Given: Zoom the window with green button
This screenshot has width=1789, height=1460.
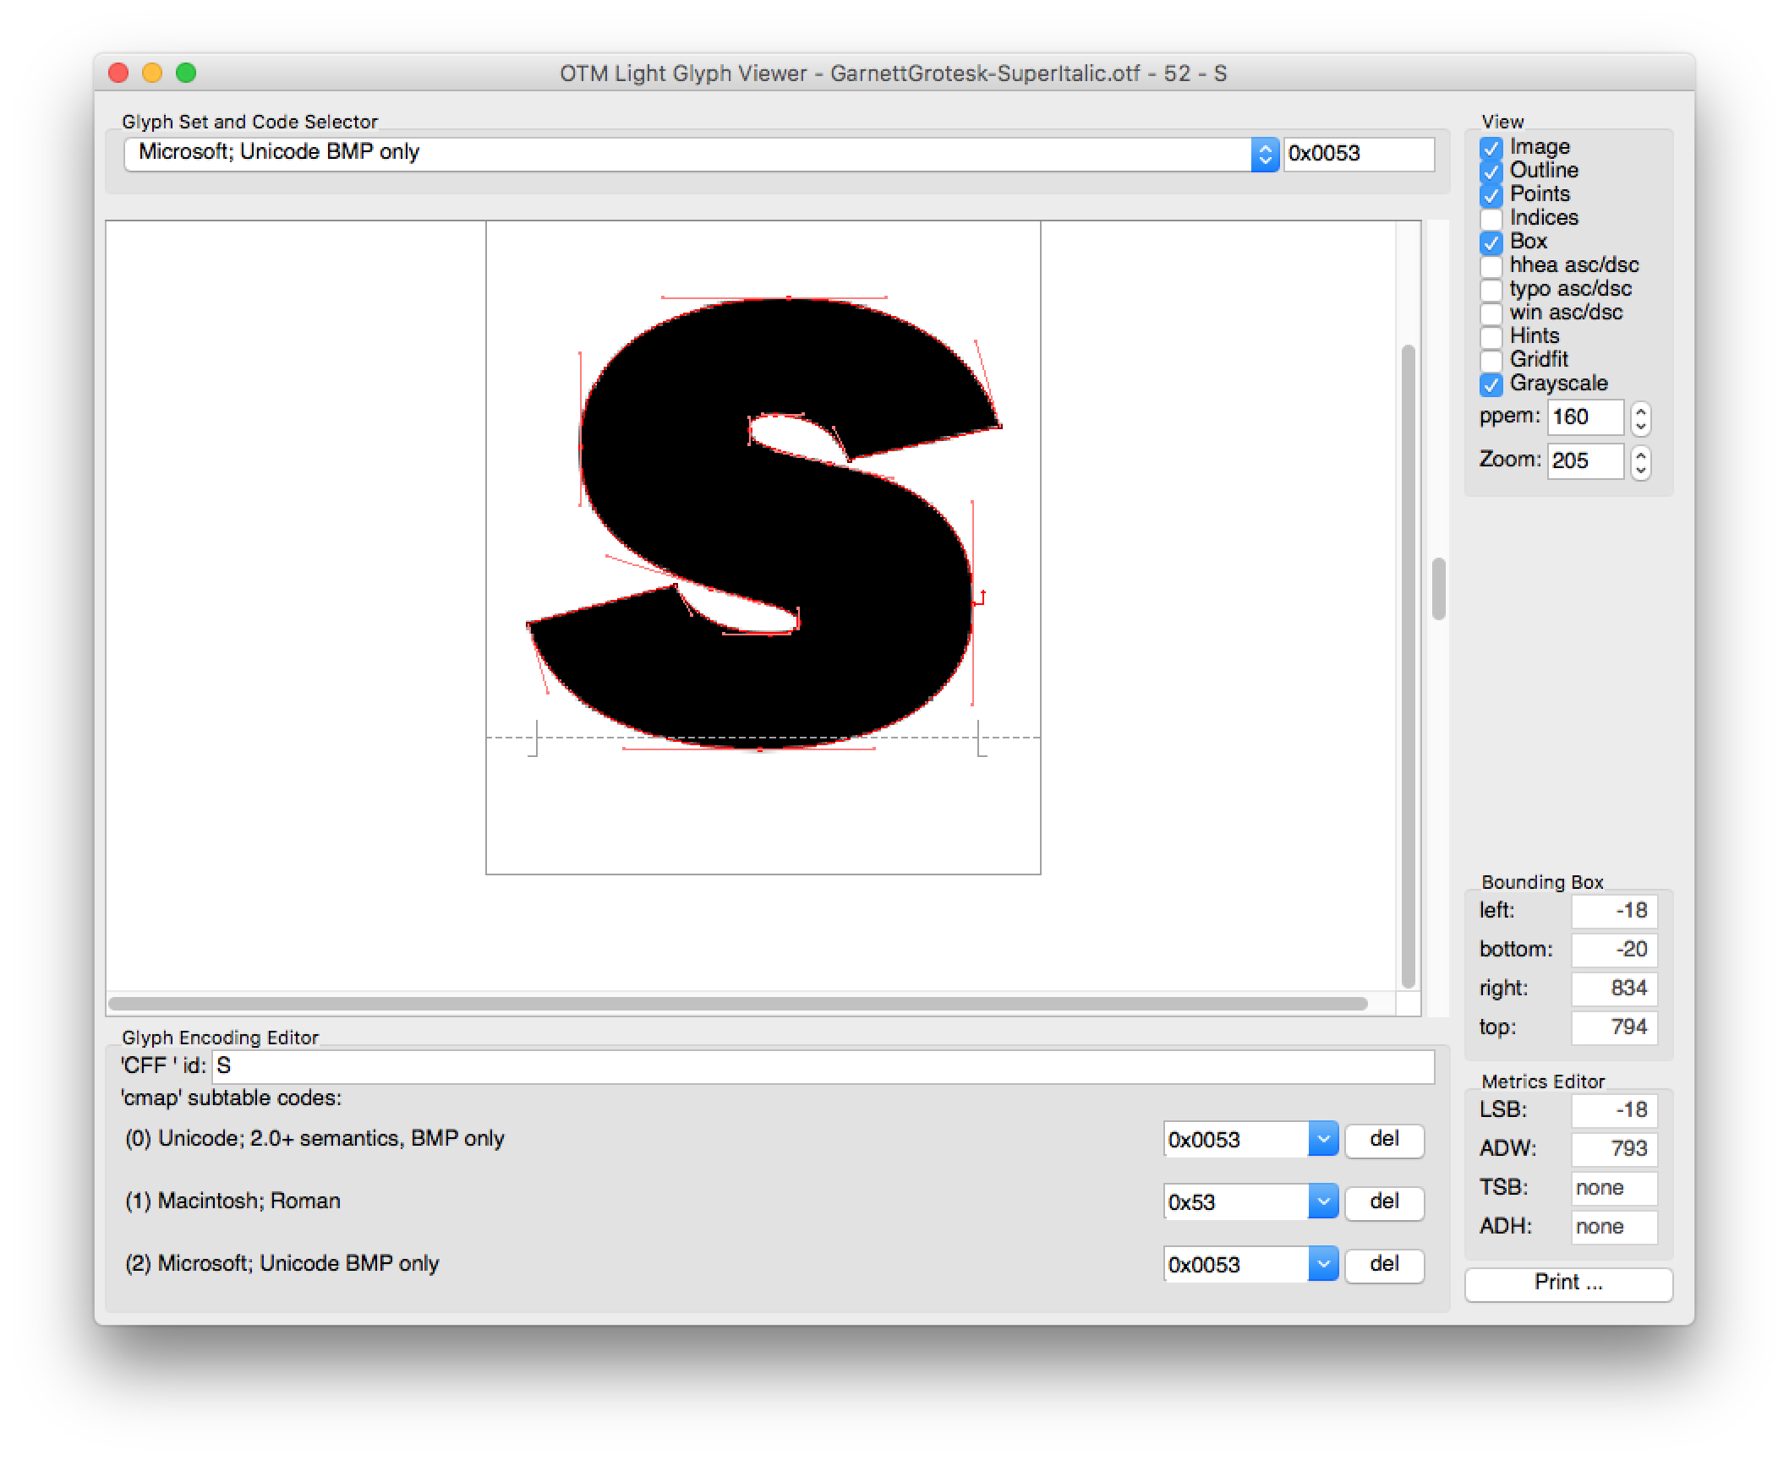Looking at the screenshot, I should [186, 74].
